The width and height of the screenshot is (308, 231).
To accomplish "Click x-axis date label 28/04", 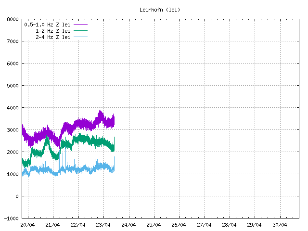I will [229, 225].
